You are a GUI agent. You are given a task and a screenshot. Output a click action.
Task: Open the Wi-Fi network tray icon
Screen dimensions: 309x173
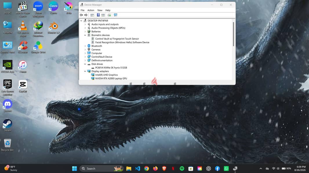[274, 168]
